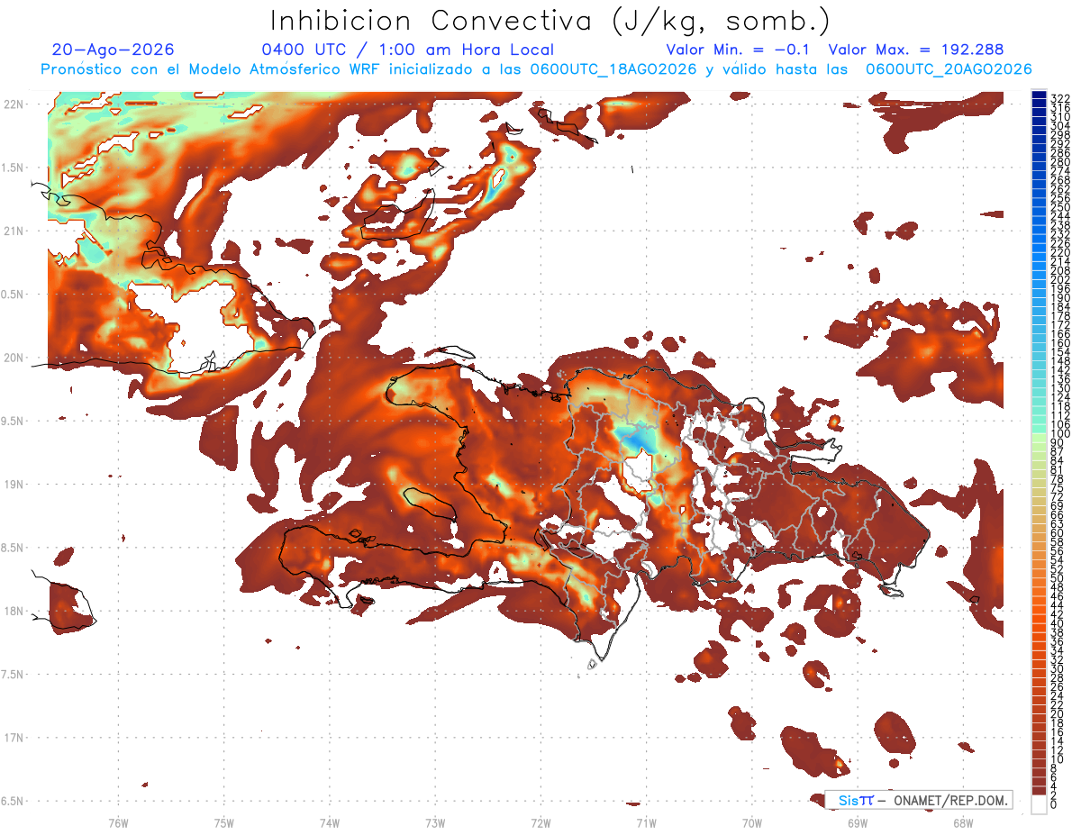Click the 40 value on the color scale
The height and width of the screenshot is (835, 1081).
point(1058,623)
